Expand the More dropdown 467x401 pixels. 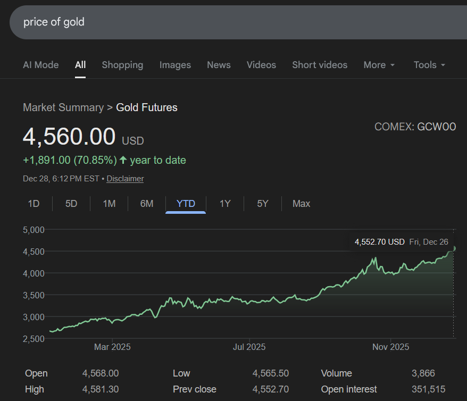coord(379,65)
